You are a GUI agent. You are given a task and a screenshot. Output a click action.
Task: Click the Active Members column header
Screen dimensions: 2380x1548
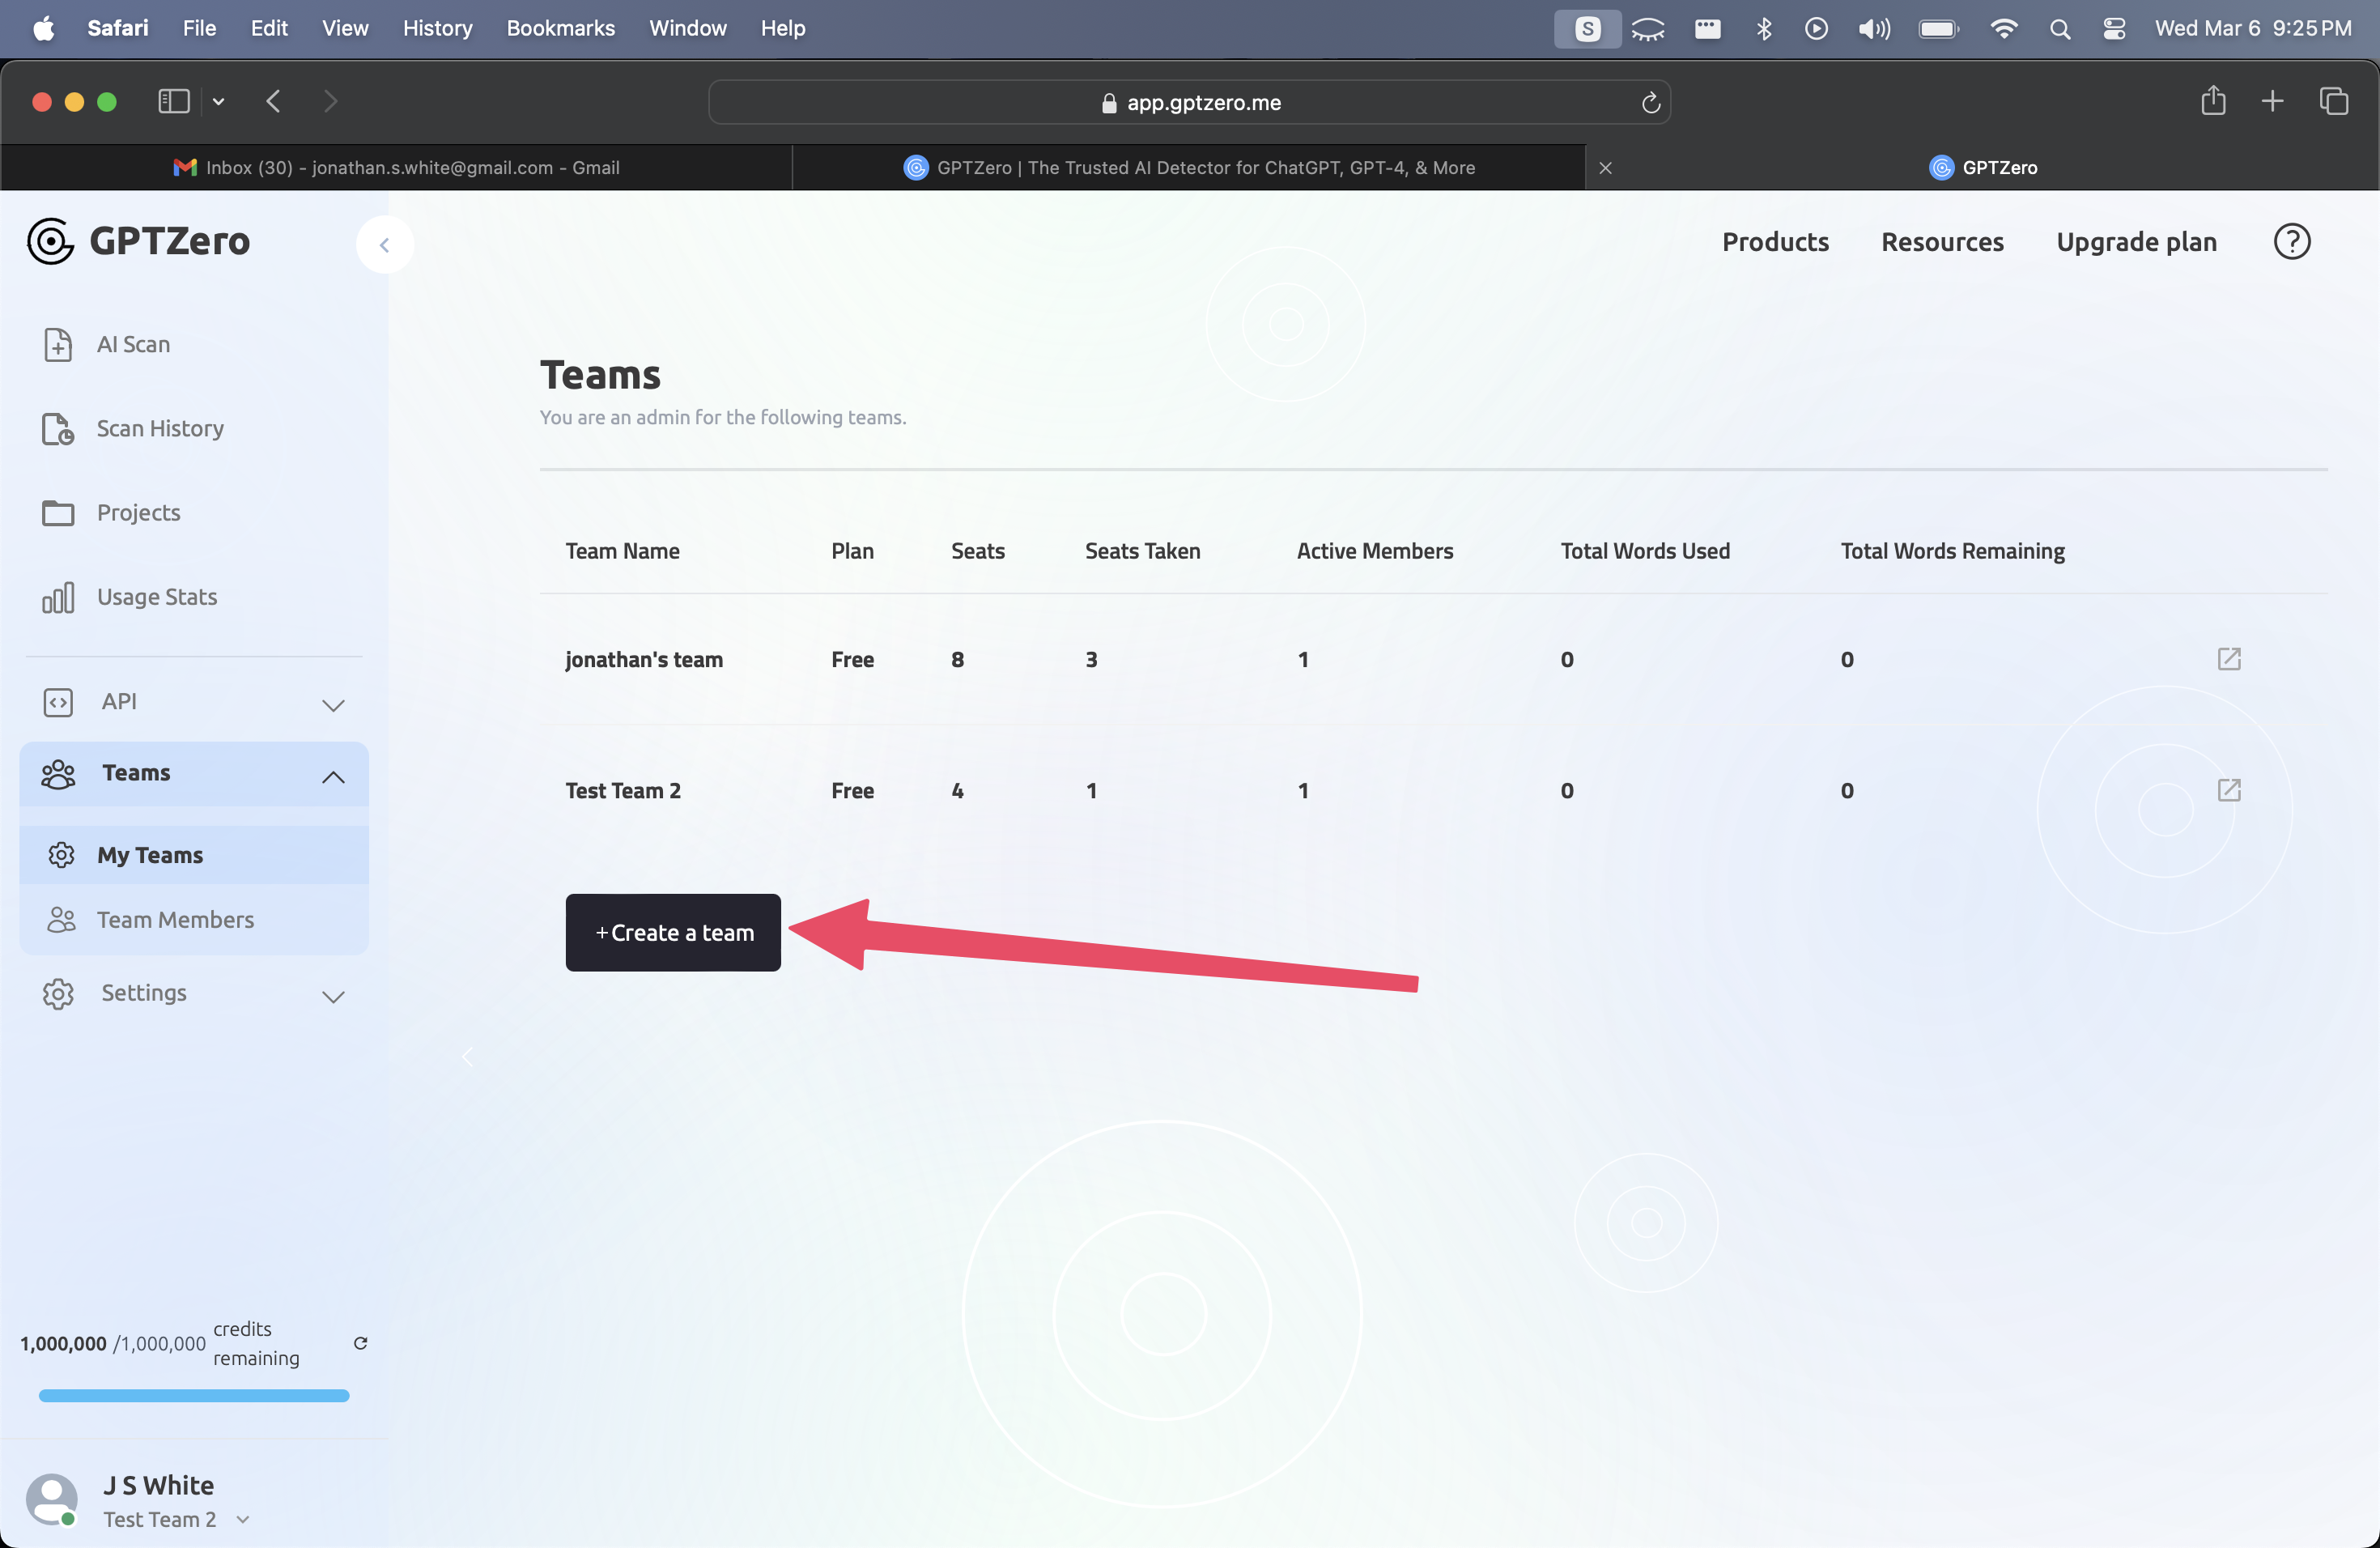1375,551
